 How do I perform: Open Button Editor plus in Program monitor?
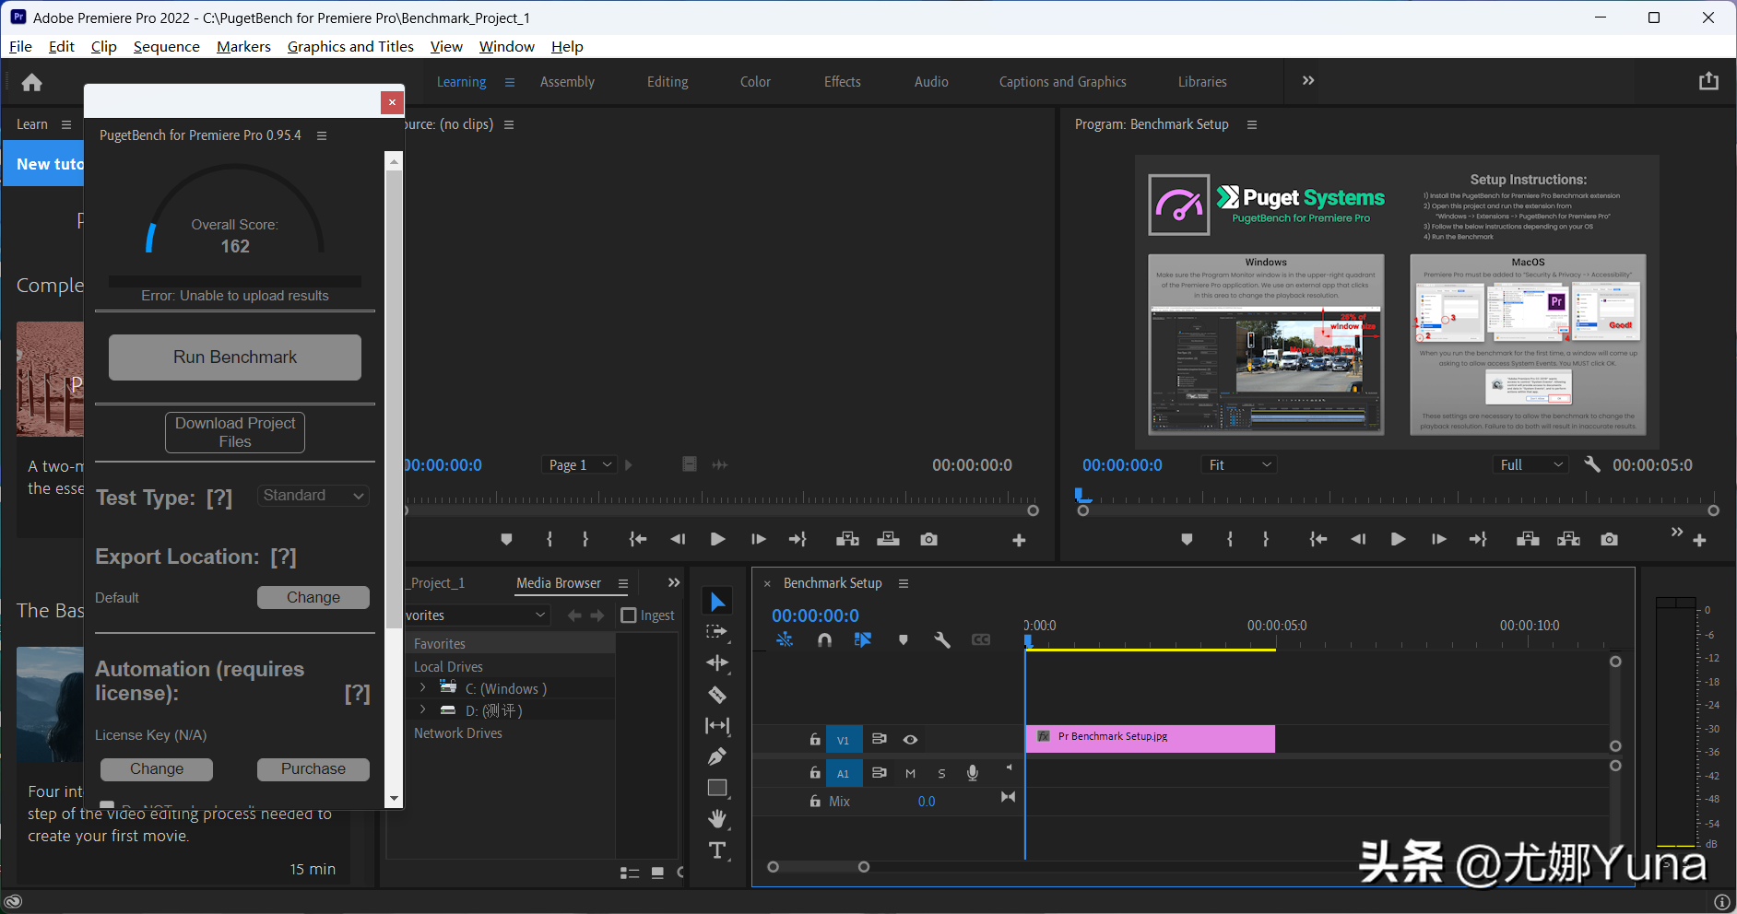click(x=1699, y=540)
